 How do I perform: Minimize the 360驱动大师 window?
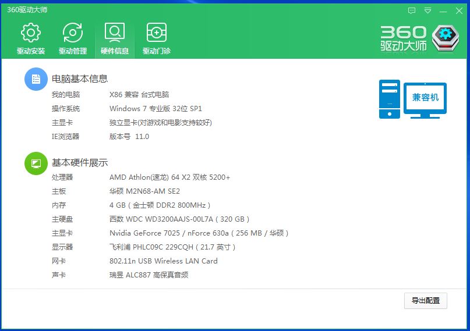pos(444,10)
